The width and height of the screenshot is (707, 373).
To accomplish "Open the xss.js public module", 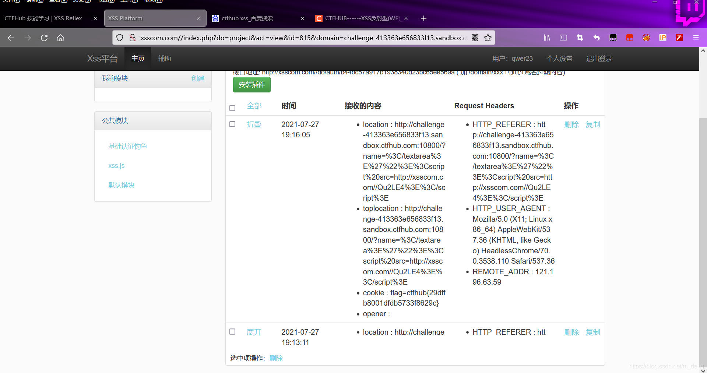I will click(x=116, y=166).
